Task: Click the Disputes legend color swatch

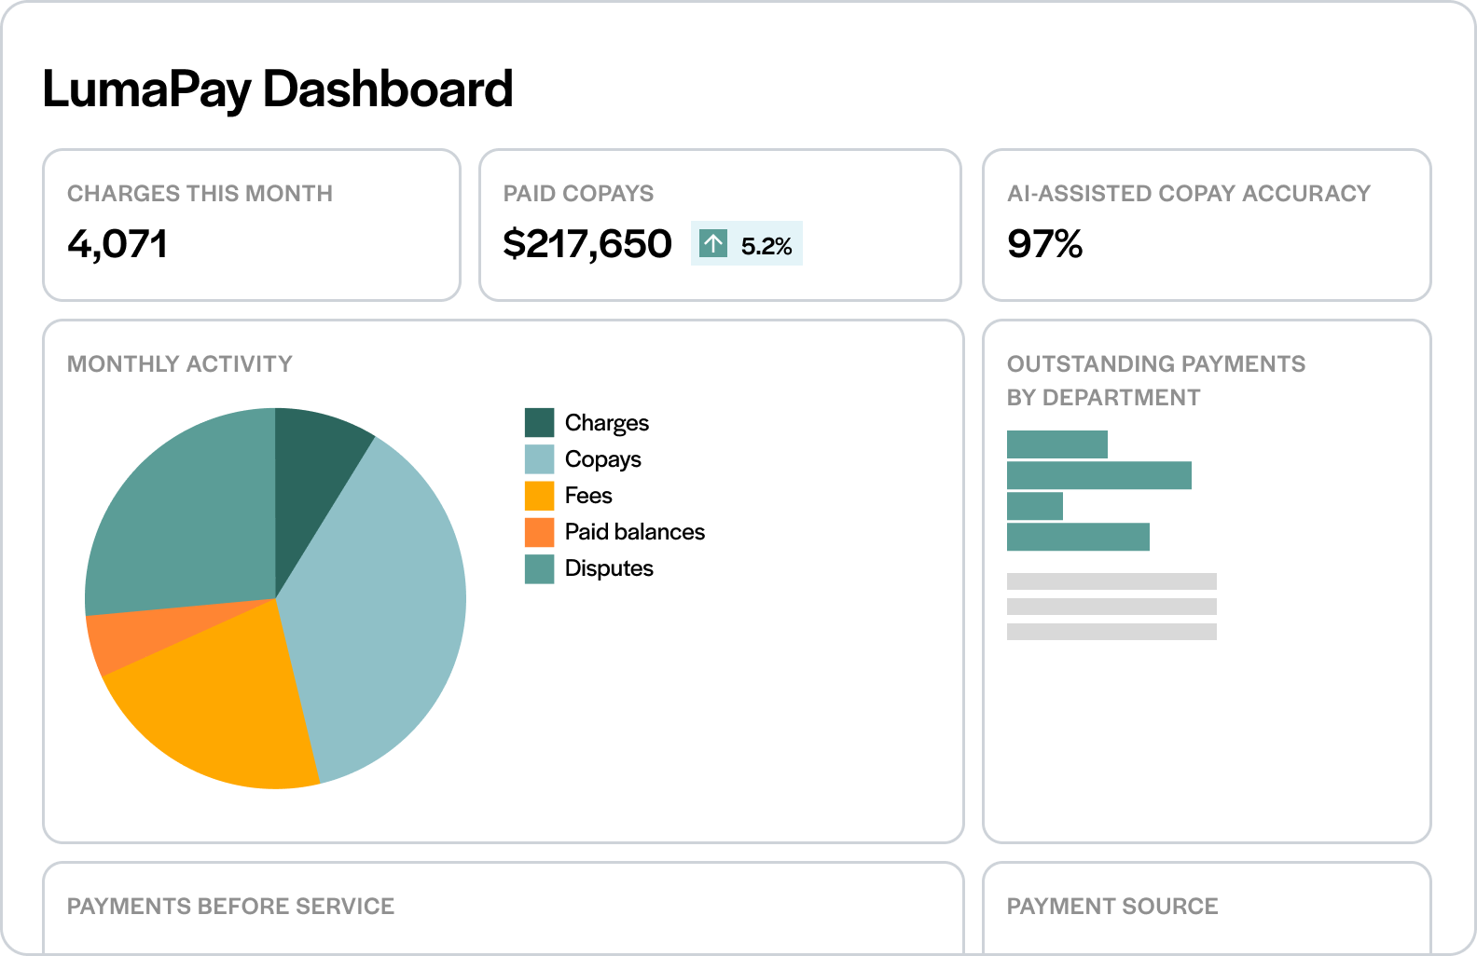Action: point(539,568)
